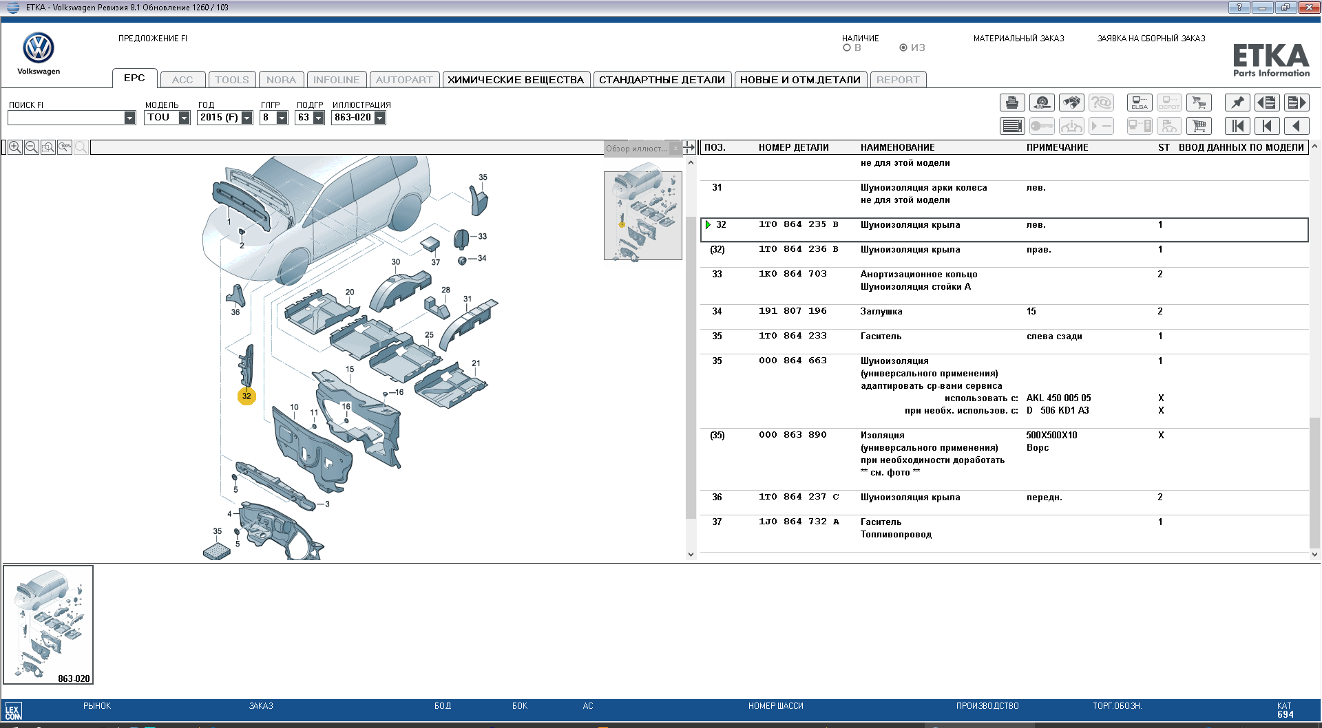Viewport: 1322px width, 728px height.
Task: Click МАТЕРИАЛЬНЫЙ ЗАКАЗ at the top
Action: click(1018, 39)
